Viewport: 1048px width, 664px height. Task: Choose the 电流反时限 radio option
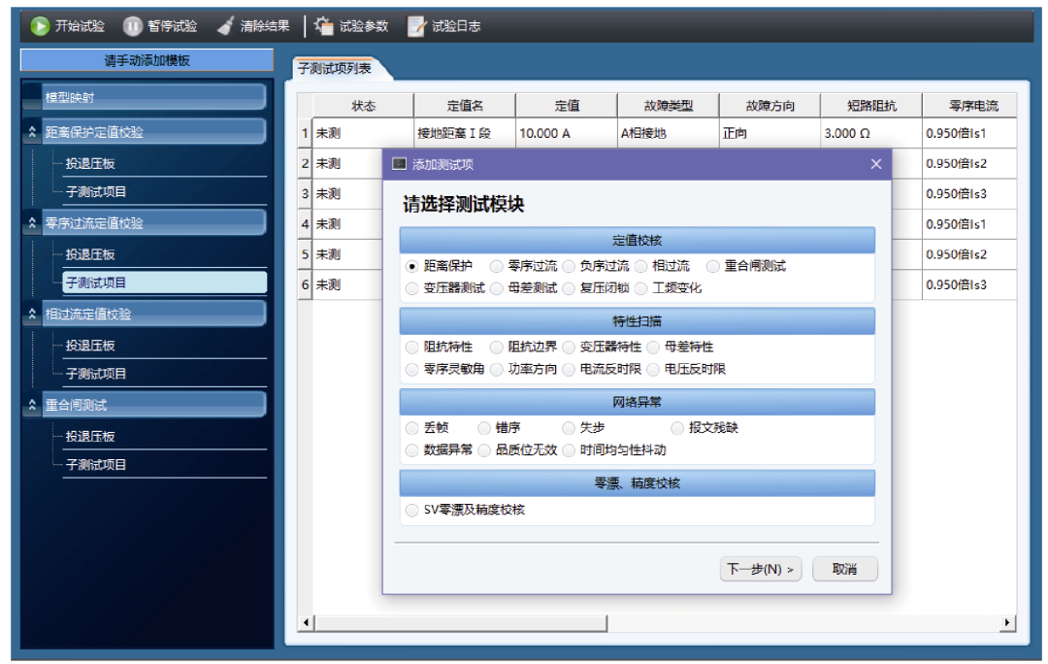point(568,369)
